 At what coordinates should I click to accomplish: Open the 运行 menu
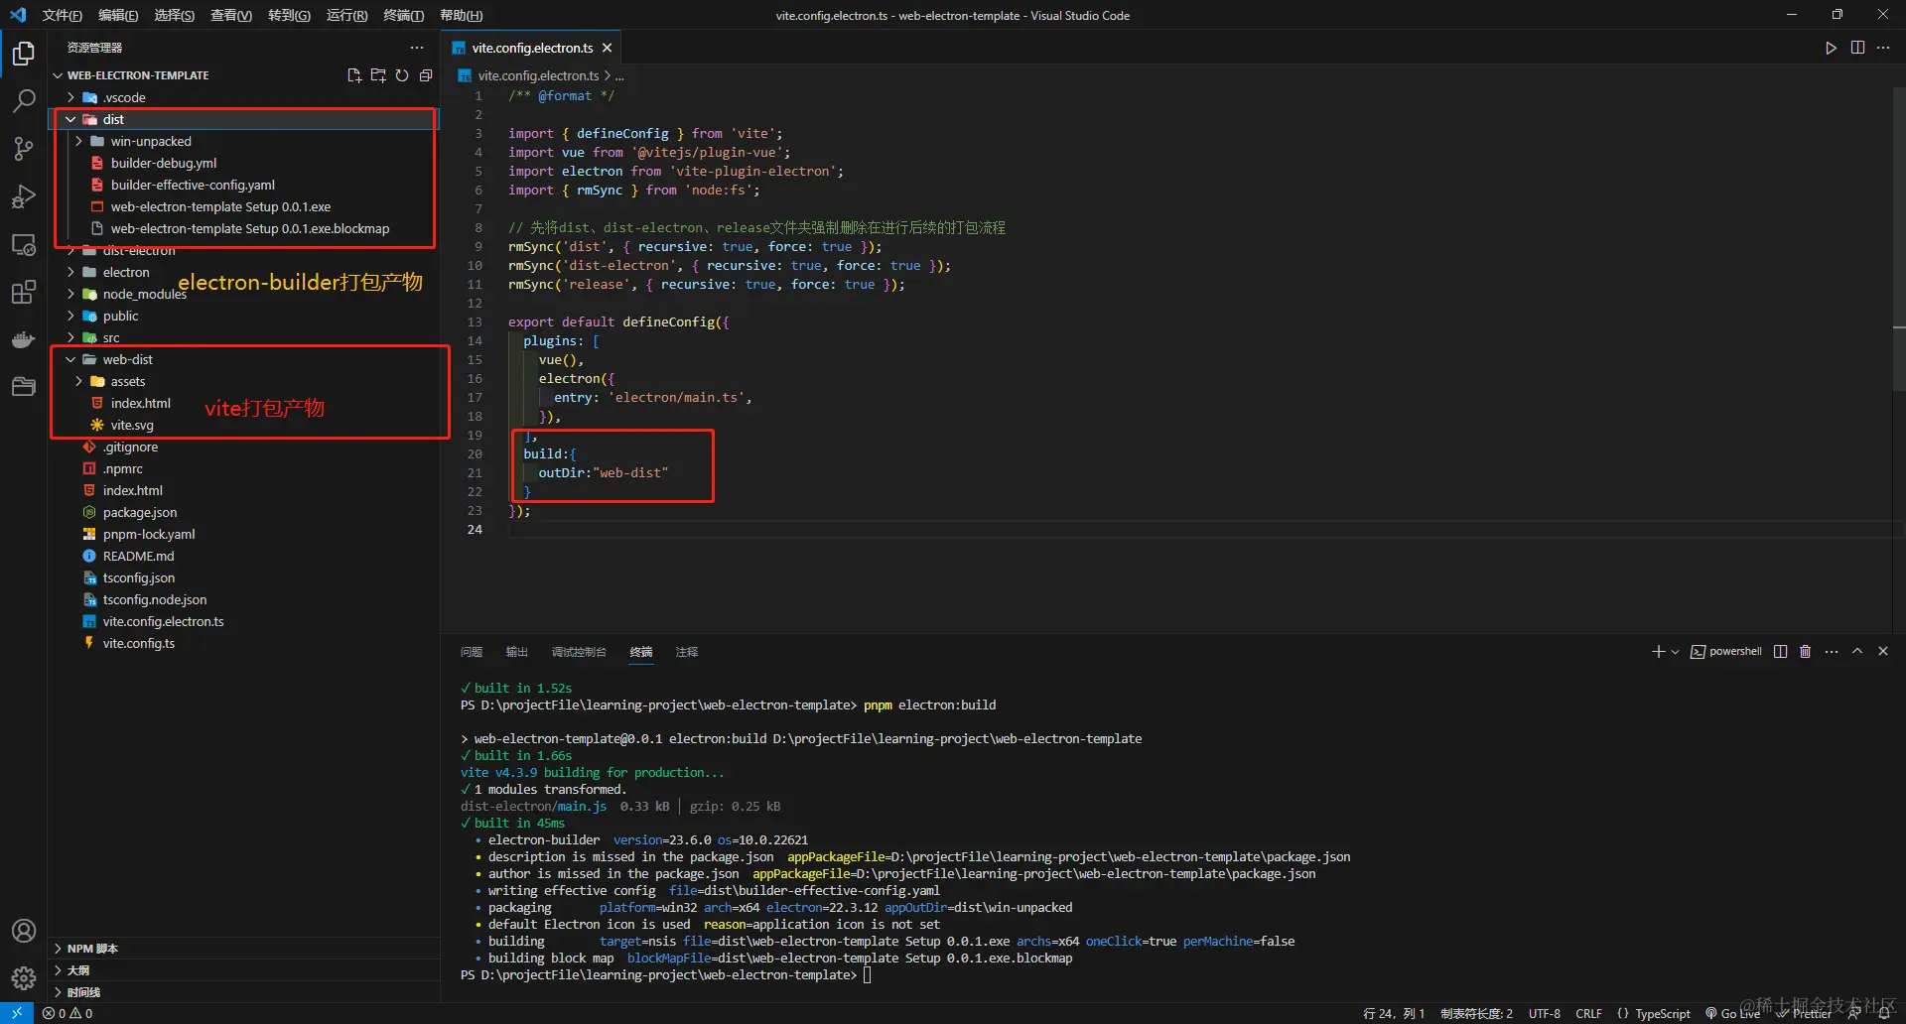point(345,15)
